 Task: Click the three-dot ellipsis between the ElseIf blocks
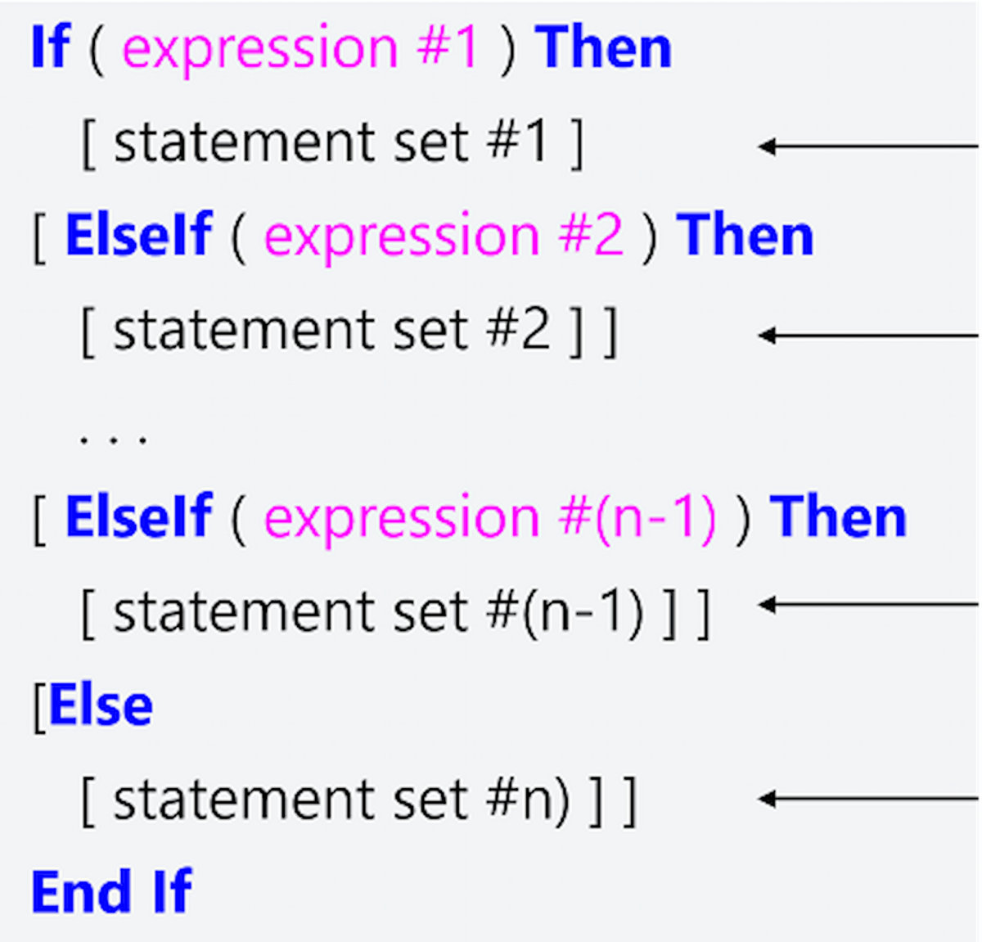(113, 439)
